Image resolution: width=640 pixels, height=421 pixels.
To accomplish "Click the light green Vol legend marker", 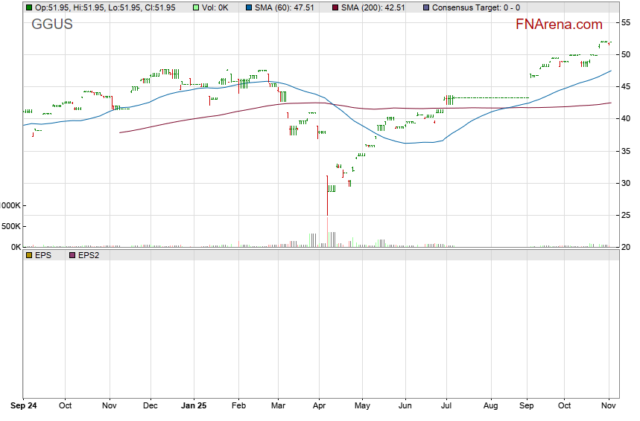I will point(196,7).
